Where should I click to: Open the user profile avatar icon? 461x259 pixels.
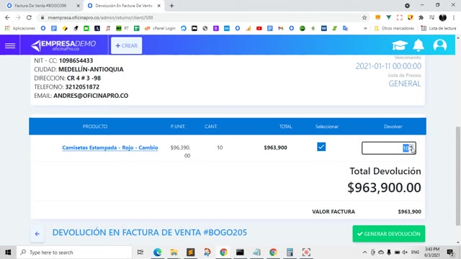point(440,45)
